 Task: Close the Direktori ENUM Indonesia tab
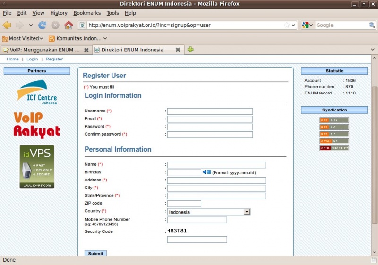(178, 50)
